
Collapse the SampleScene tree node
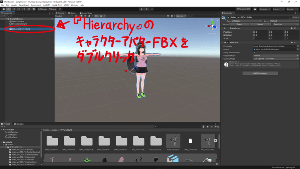coord(6,19)
